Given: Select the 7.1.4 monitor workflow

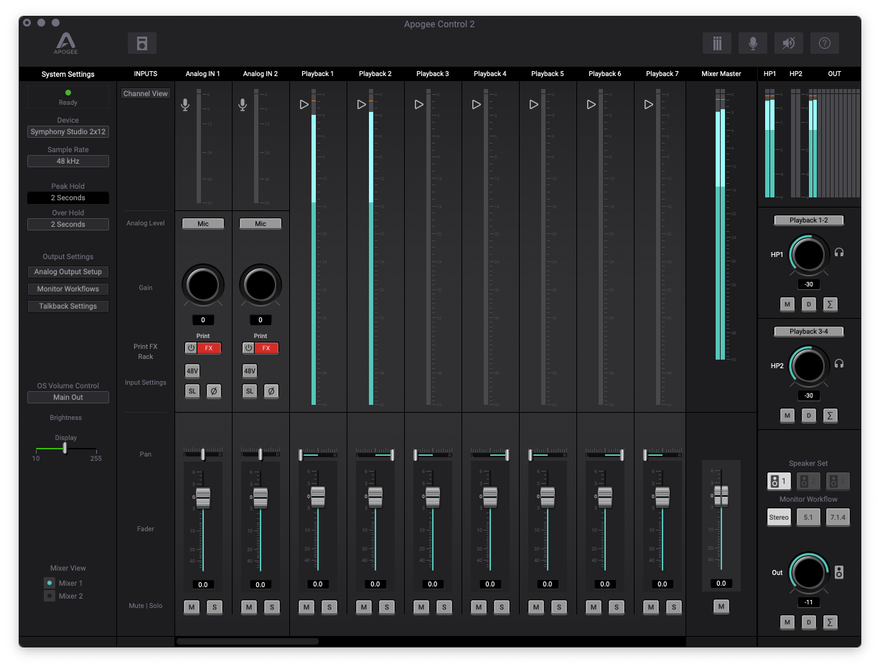Looking at the screenshot, I should pos(837,517).
